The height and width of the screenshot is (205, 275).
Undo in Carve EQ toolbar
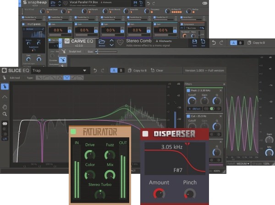click(214, 43)
